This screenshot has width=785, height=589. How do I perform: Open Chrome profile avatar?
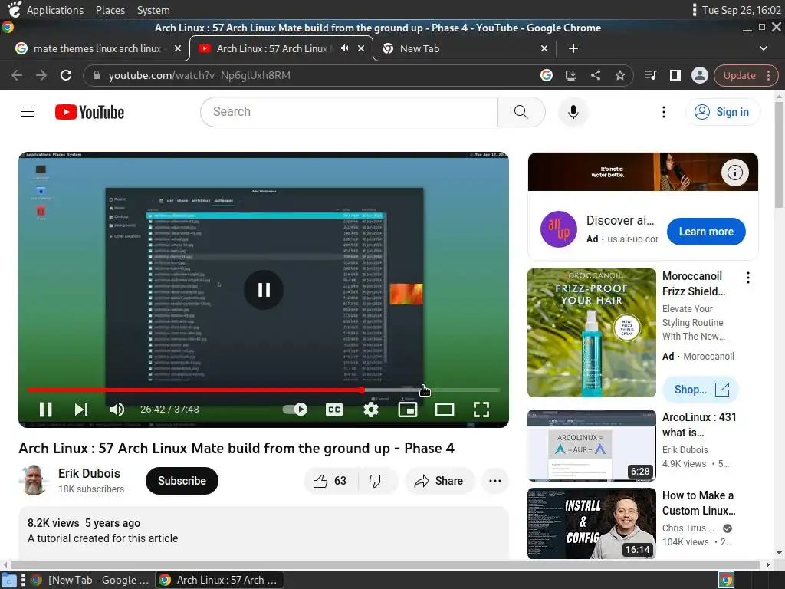(699, 75)
